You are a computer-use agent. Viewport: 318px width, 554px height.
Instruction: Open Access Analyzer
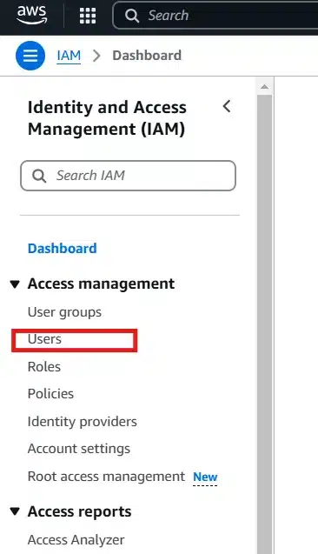76,540
